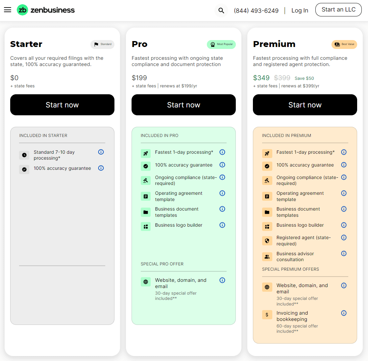Screen dimensions: 368x361
Task: Click 'renews at $399/yr' text
Action: 300,86
